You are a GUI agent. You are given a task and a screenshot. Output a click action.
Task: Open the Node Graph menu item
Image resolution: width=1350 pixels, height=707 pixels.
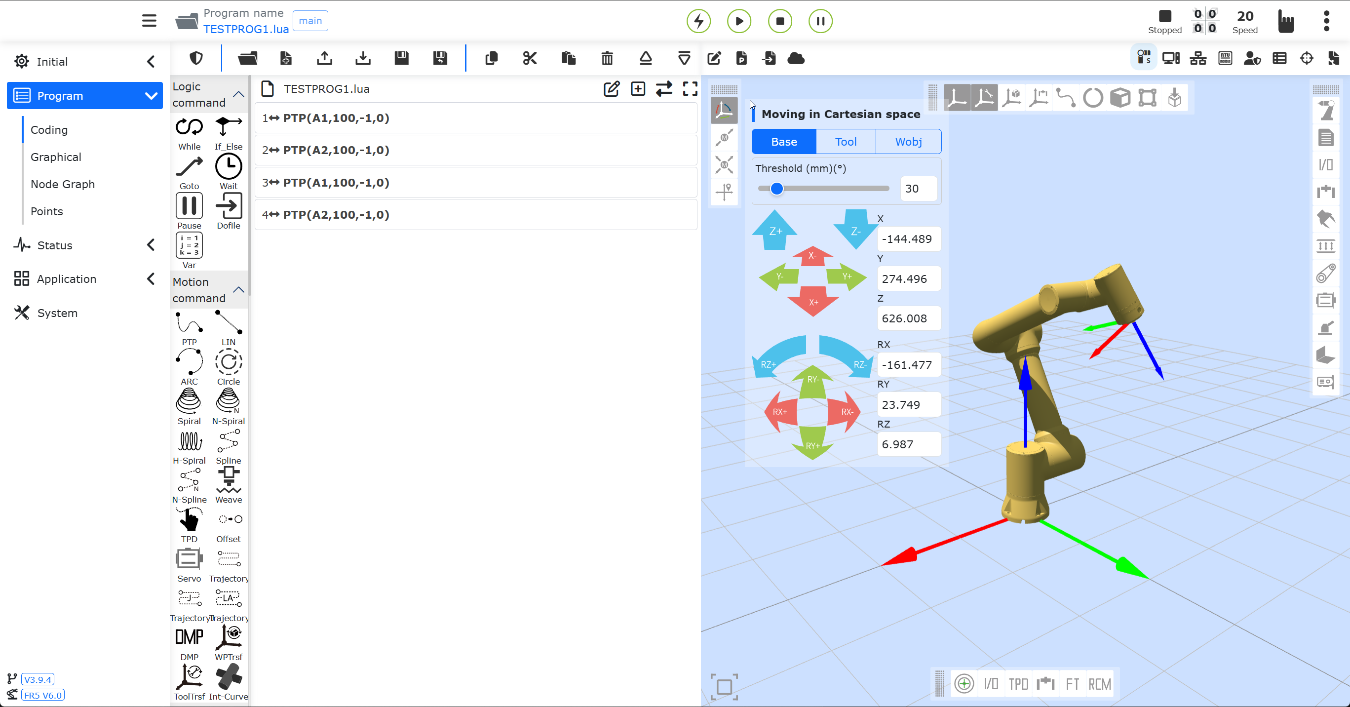pos(63,184)
